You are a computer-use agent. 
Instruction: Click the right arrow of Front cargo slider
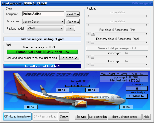tap(147, 57)
